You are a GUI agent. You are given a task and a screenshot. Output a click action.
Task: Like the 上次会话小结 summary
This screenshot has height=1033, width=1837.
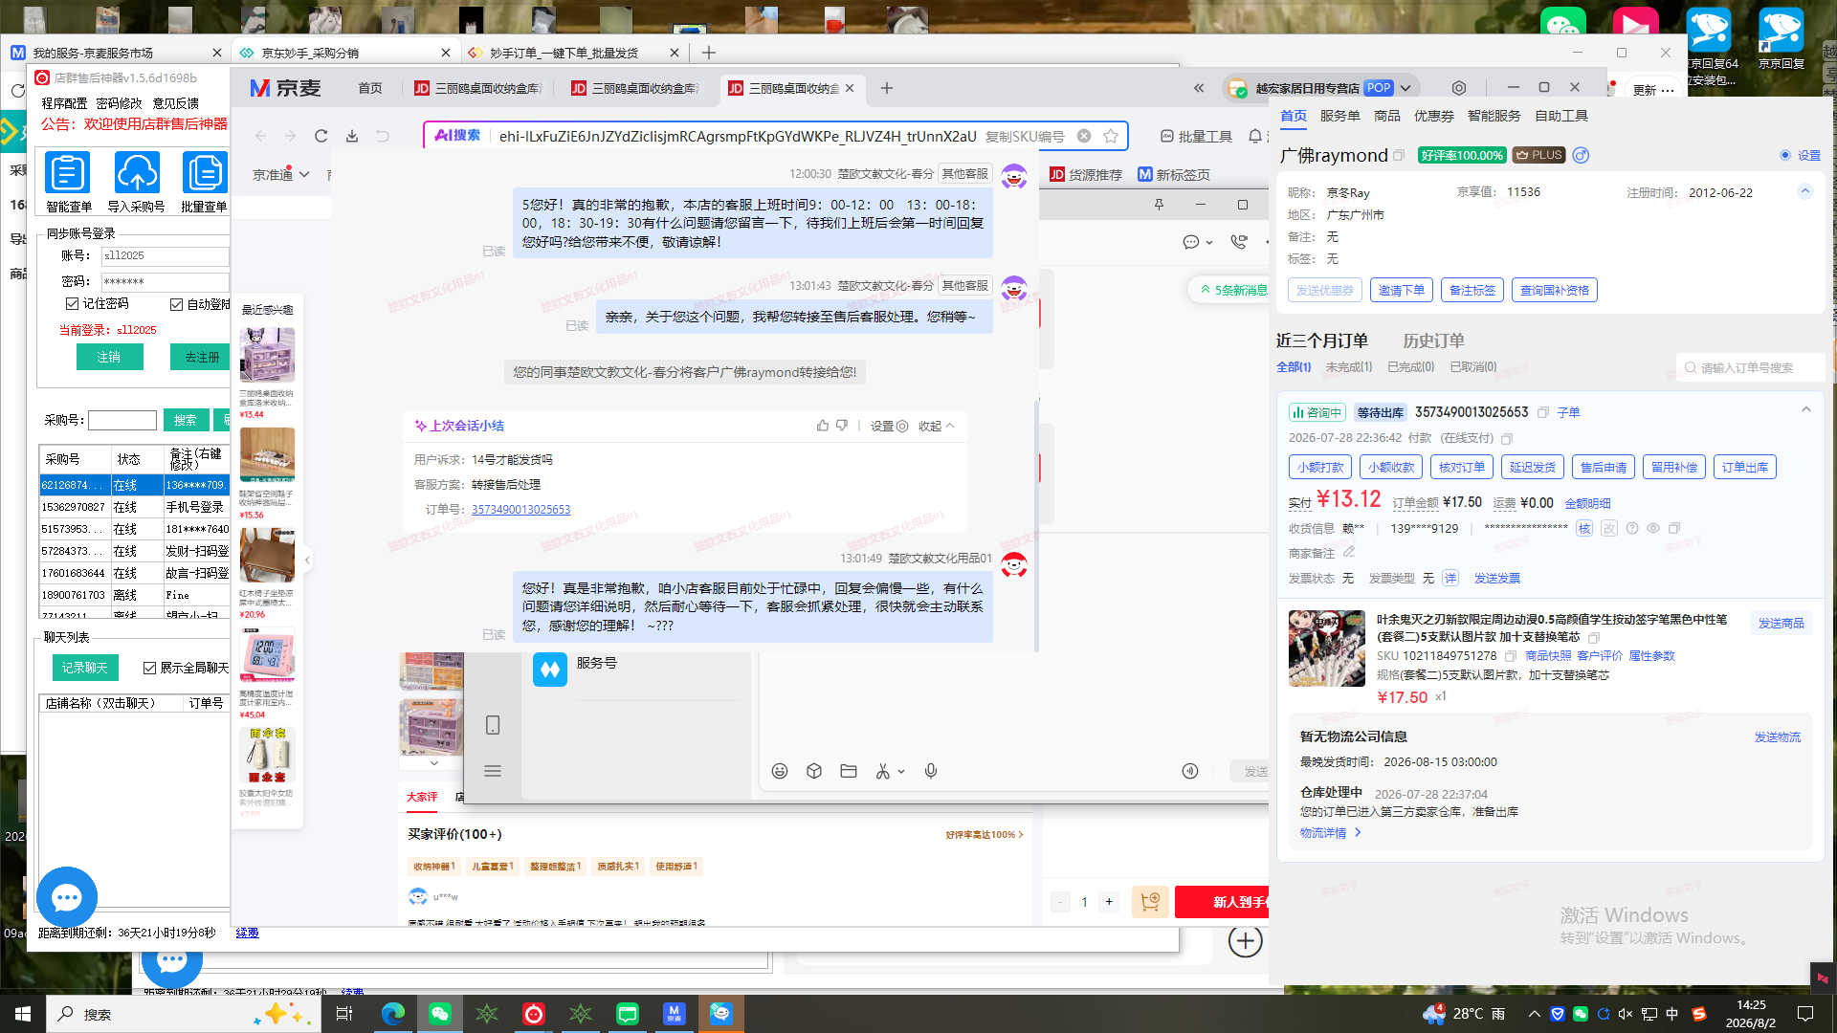(823, 426)
